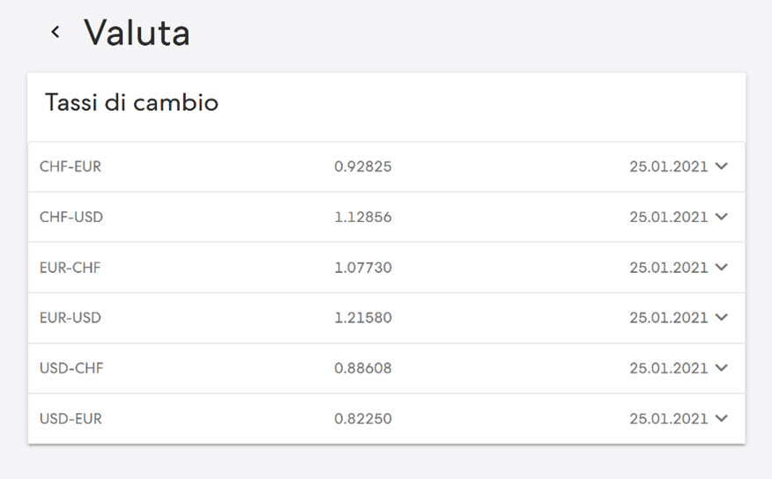Click the 0.88608 exchange rate value
The height and width of the screenshot is (479, 772).
(363, 368)
